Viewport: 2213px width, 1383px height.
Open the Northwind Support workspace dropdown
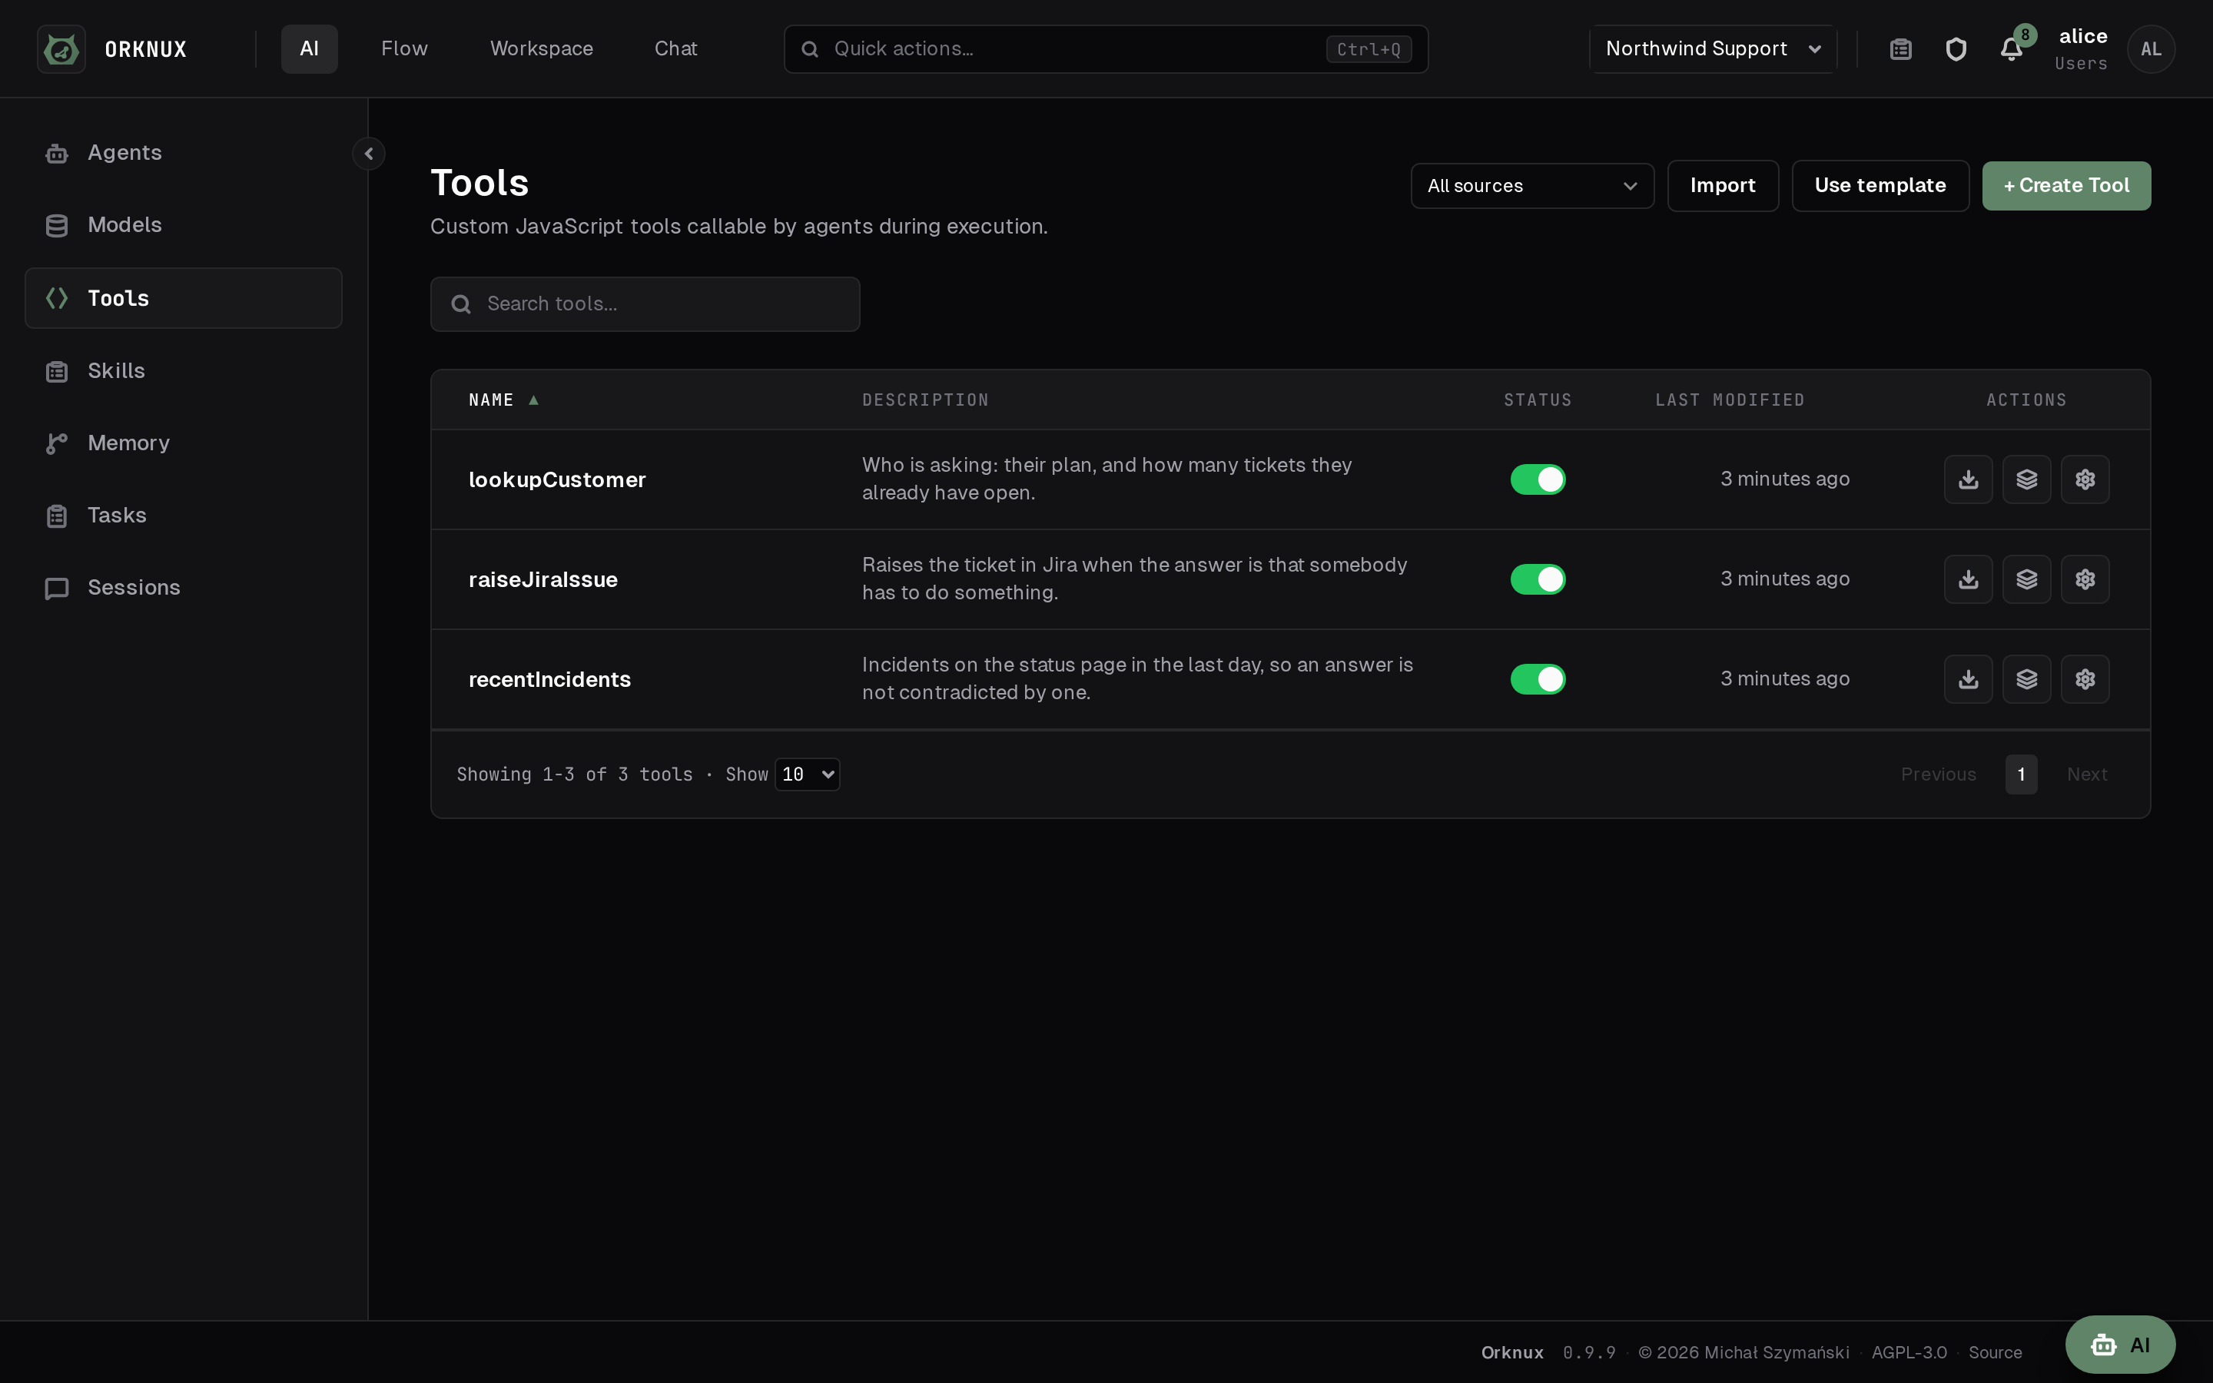click(x=1713, y=49)
